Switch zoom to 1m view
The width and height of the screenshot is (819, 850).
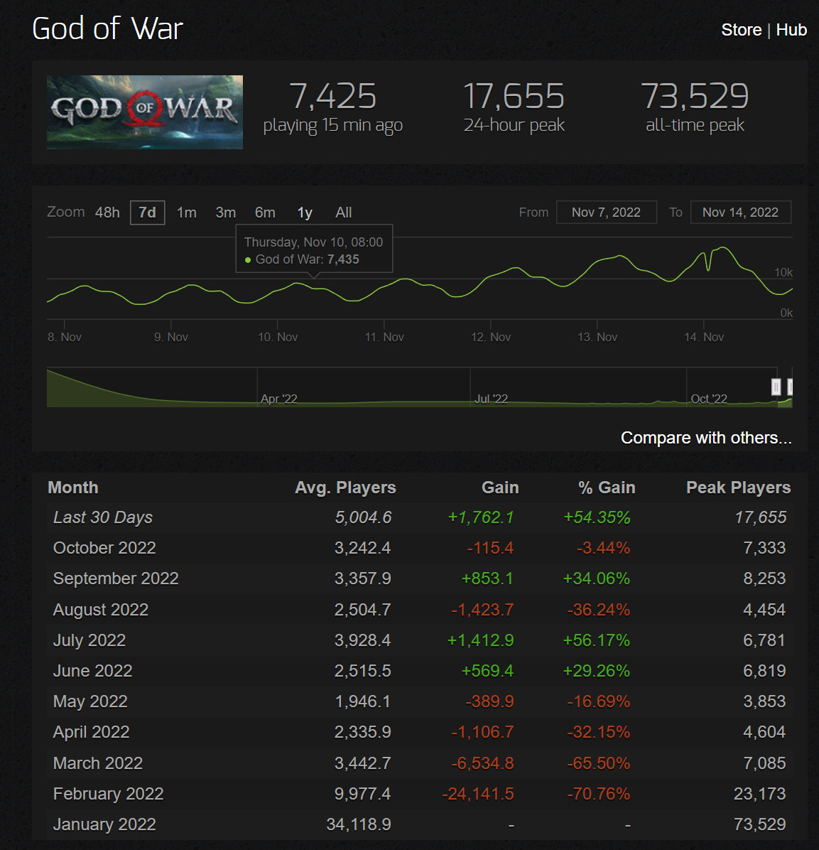coord(186,212)
